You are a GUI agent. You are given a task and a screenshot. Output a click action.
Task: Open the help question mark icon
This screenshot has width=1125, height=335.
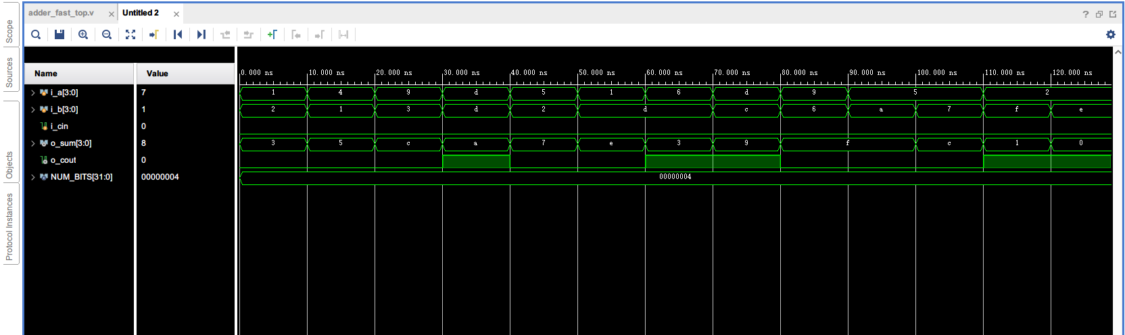point(1086,14)
